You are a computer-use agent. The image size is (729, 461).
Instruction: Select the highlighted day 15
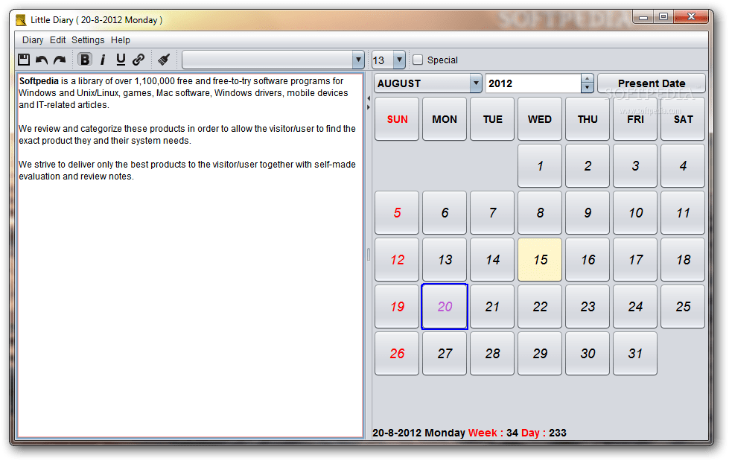pos(540,260)
